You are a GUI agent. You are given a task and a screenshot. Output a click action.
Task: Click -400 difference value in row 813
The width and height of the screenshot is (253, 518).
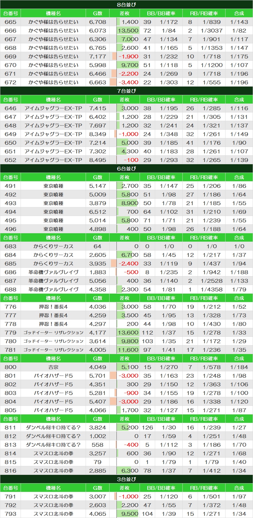pos(131,445)
